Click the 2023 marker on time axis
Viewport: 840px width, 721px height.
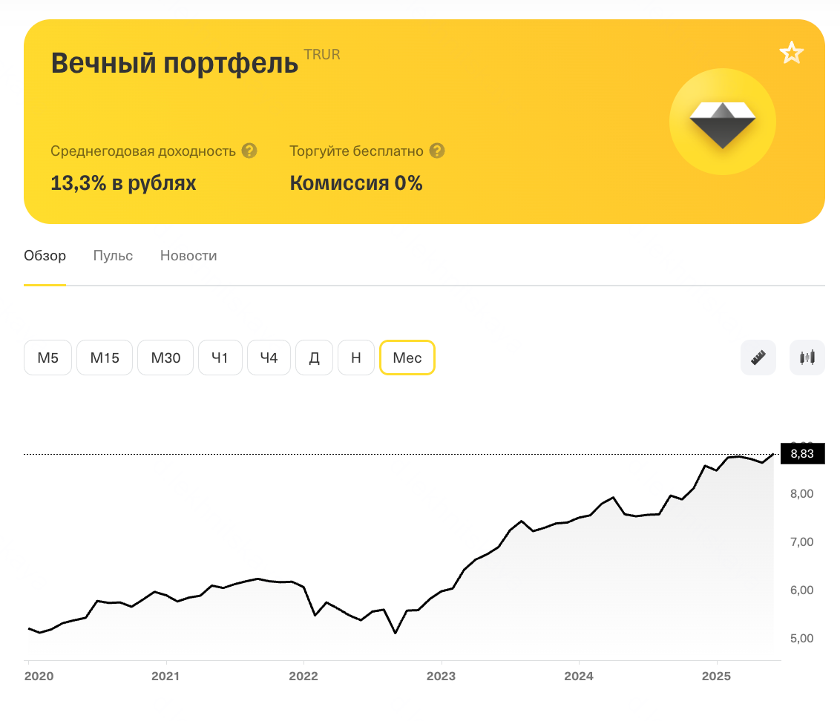tap(442, 676)
